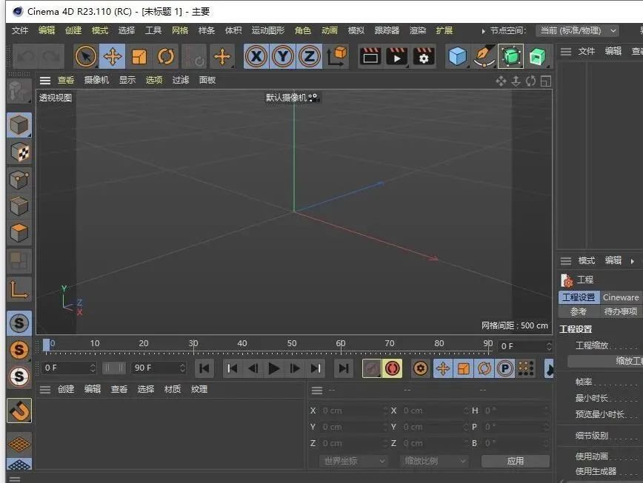Open the 缩放比例 dropdown near Apply
The height and width of the screenshot is (483, 643).
(x=434, y=461)
